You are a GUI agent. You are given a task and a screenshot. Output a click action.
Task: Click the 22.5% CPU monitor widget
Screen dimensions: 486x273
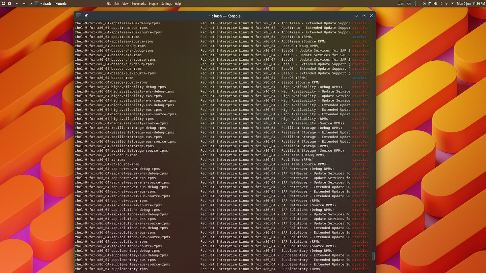401,4
